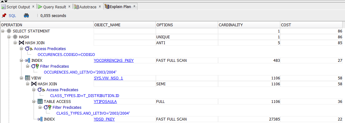Collapse the SELECT STATEMENT node

(2, 31)
